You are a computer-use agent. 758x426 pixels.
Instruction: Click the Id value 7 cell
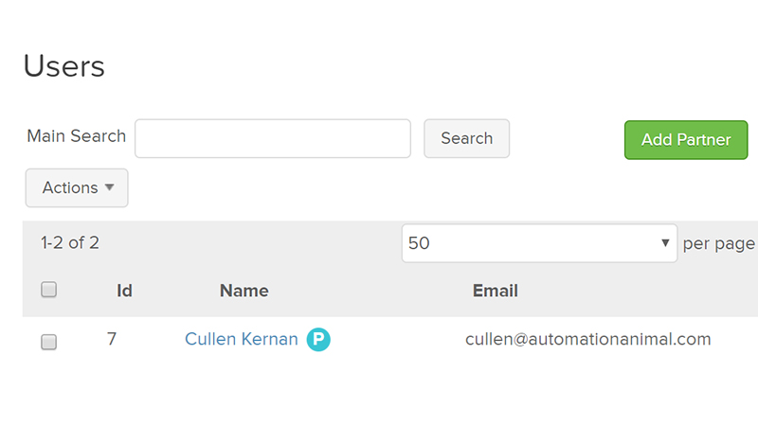[112, 339]
